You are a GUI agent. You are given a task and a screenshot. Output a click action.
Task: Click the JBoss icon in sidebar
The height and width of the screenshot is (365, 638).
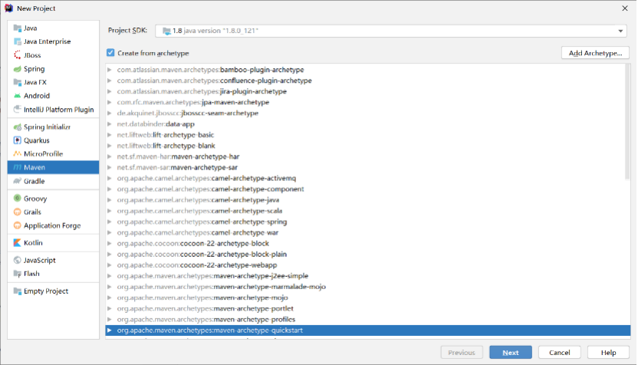pos(17,55)
